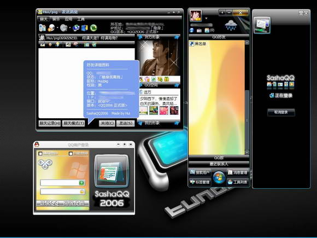Click the account number input field
317x238 pixels.
click(62, 183)
